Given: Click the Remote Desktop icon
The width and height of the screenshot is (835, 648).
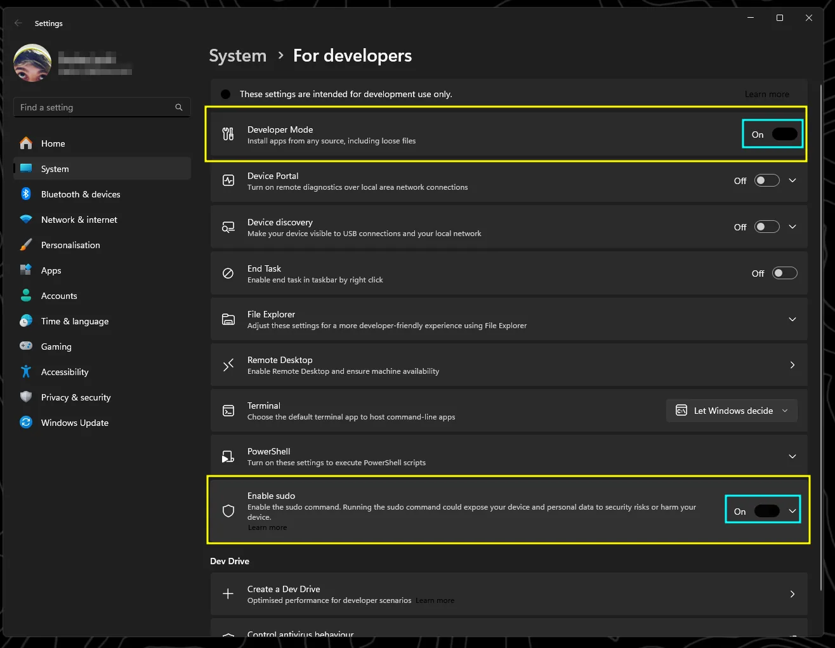Looking at the screenshot, I should [x=228, y=365].
